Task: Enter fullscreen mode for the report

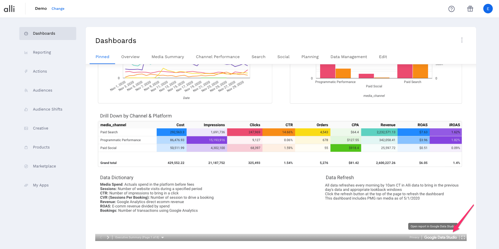Action: pyautogui.click(x=463, y=237)
